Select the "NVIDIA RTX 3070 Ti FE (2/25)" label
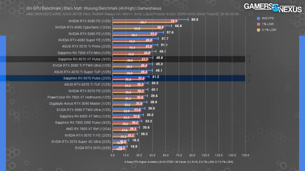Viewport: 305px width, 171px height. pos(88,135)
